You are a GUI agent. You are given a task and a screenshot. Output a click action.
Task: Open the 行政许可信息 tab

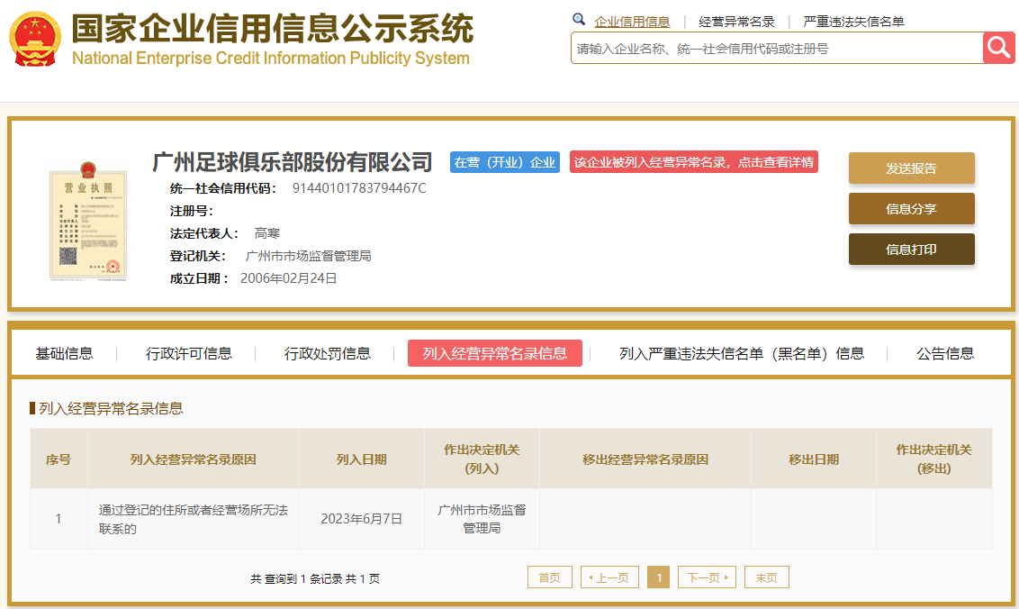coord(189,353)
